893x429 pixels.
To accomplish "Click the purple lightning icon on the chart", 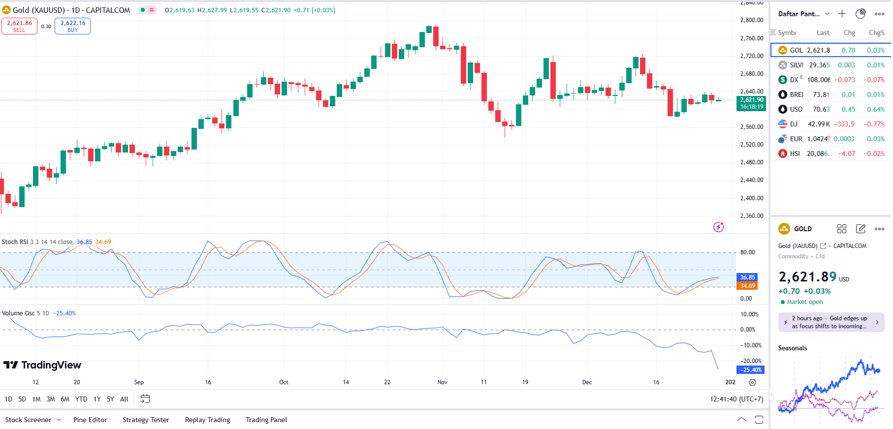I will (718, 227).
